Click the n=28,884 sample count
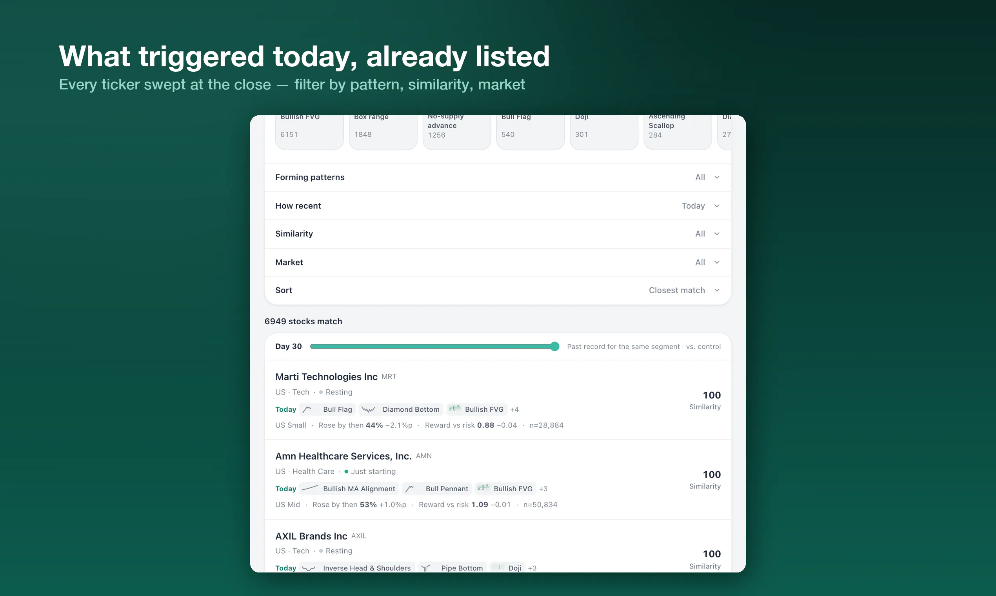The image size is (996, 596). click(546, 425)
